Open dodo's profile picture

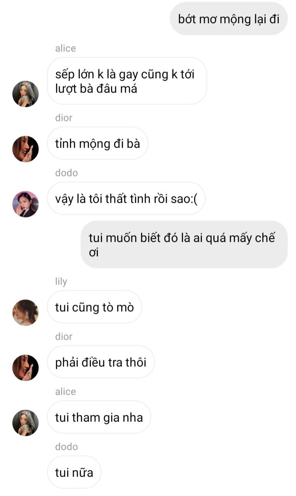tap(25, 204)
